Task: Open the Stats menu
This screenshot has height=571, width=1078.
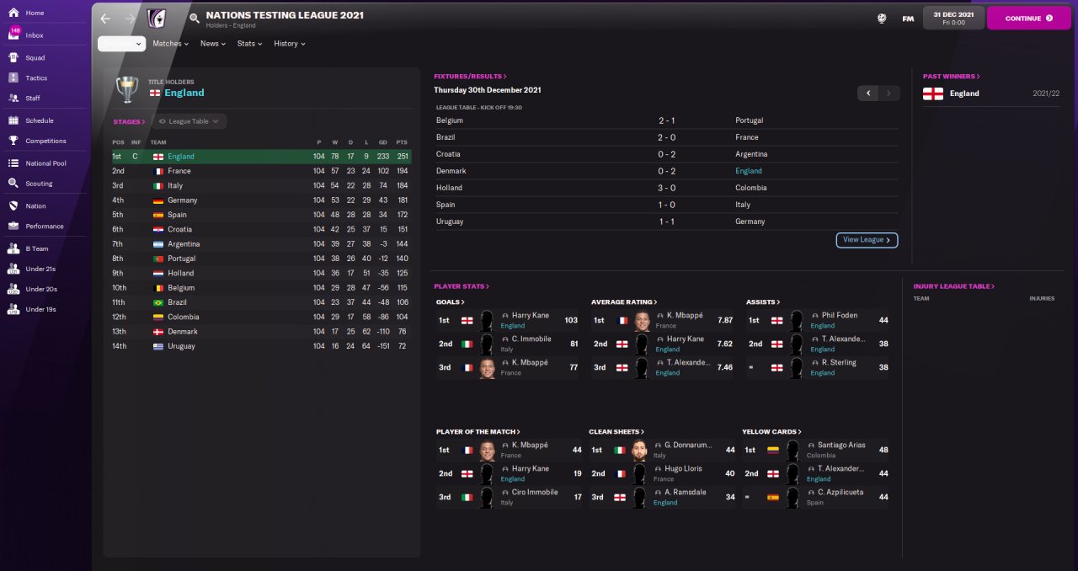Action: click(x=249, y=44)
